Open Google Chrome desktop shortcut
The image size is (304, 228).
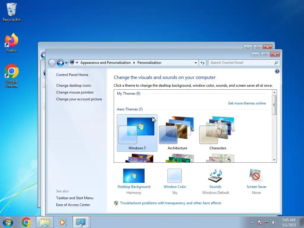tap(12, 76)
